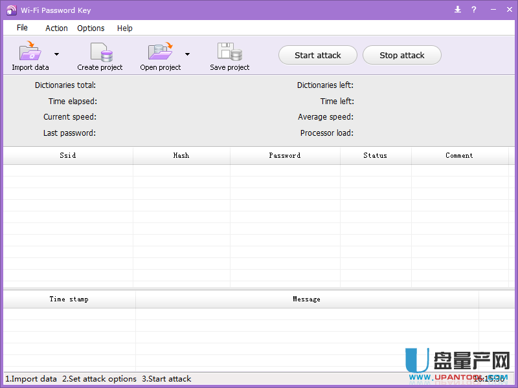The image size is (518, 388).
Task: Click the Time stamp column header
Action: [69, 299]
